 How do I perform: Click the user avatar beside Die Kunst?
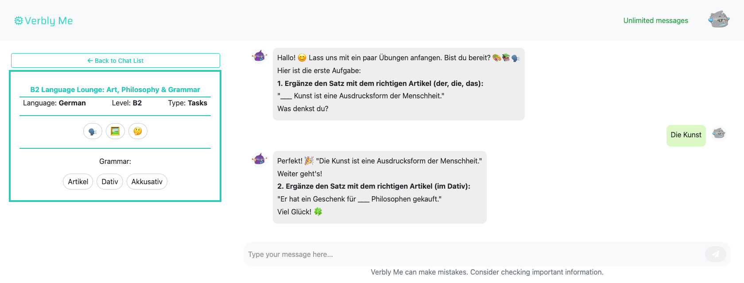point(719,133)
